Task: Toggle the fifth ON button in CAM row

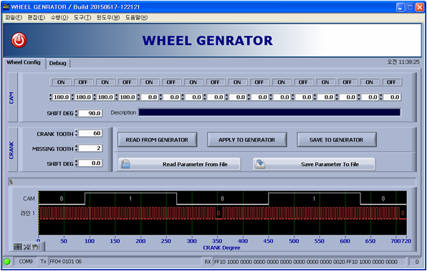Action: click(237, 82)
